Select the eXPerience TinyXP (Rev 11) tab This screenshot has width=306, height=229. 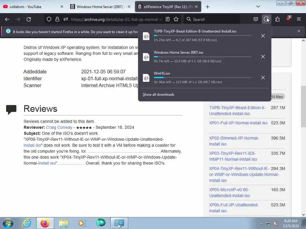pos(168,7)
